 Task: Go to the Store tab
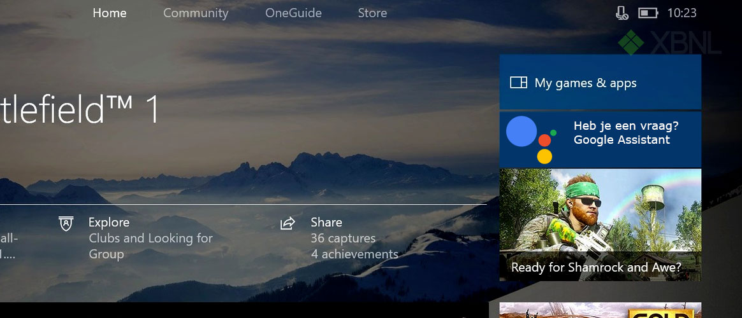372,13
